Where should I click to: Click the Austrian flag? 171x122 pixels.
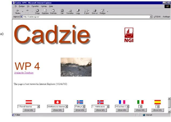29,102
